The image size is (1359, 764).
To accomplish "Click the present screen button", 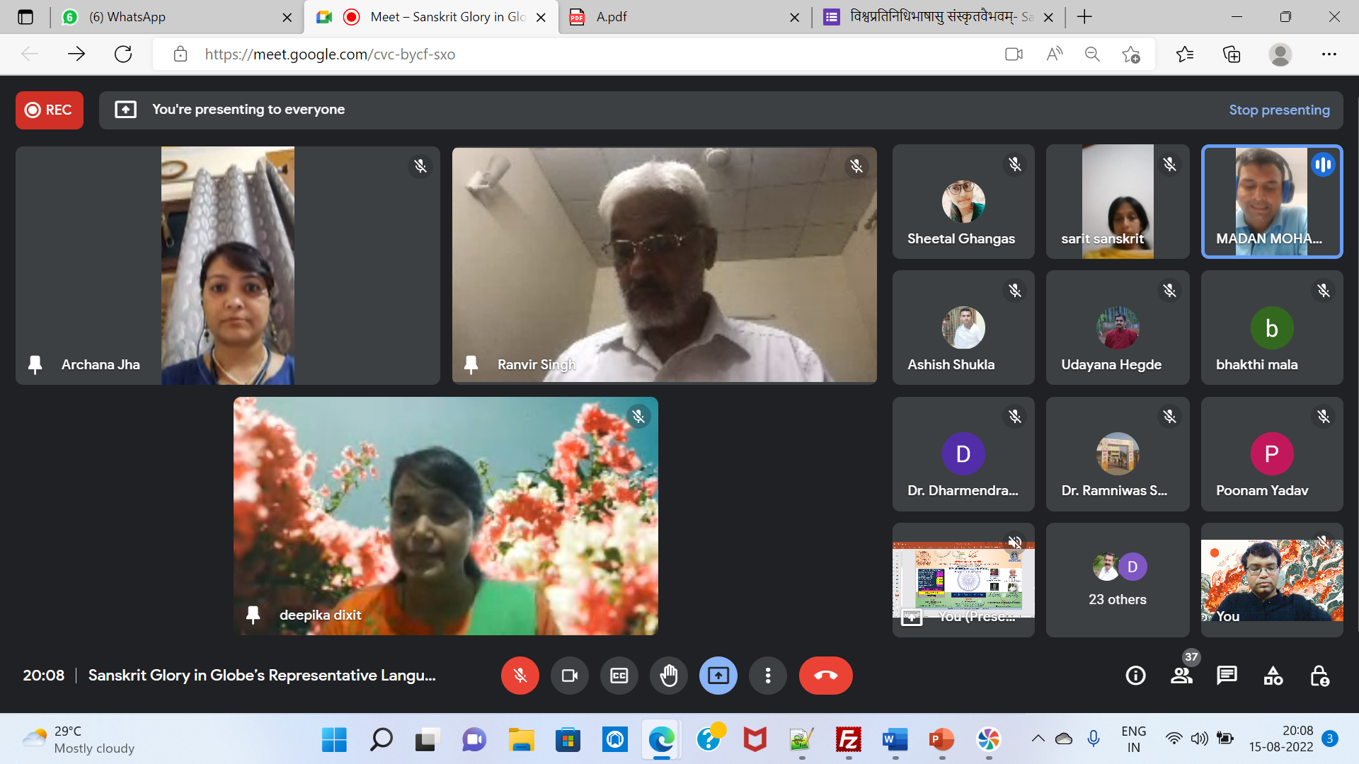I will (x=718, y=676).
